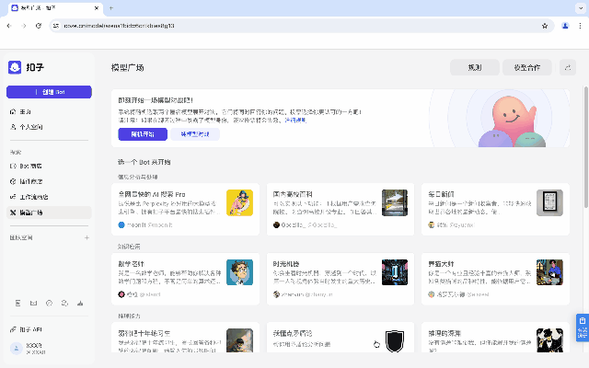
Task: Add a team with 团队空间 plus icon
Action: (87, 237)
